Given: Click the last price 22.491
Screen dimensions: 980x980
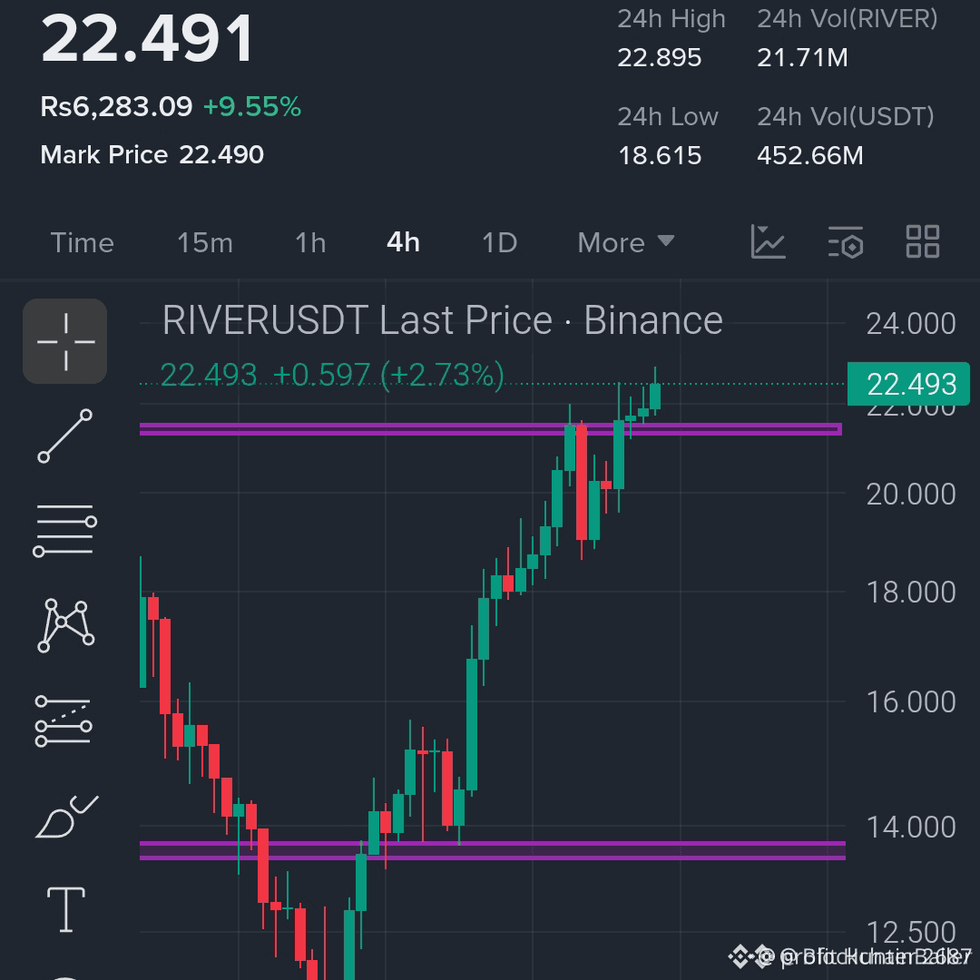Looking at the screenshot, I should point(147,39).
